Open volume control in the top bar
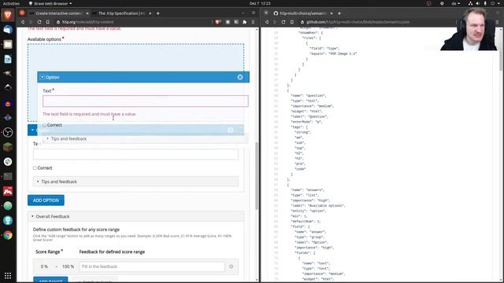The height and width of the screenshot is (283, 504). pyautogui.click(x=478, y=3)
